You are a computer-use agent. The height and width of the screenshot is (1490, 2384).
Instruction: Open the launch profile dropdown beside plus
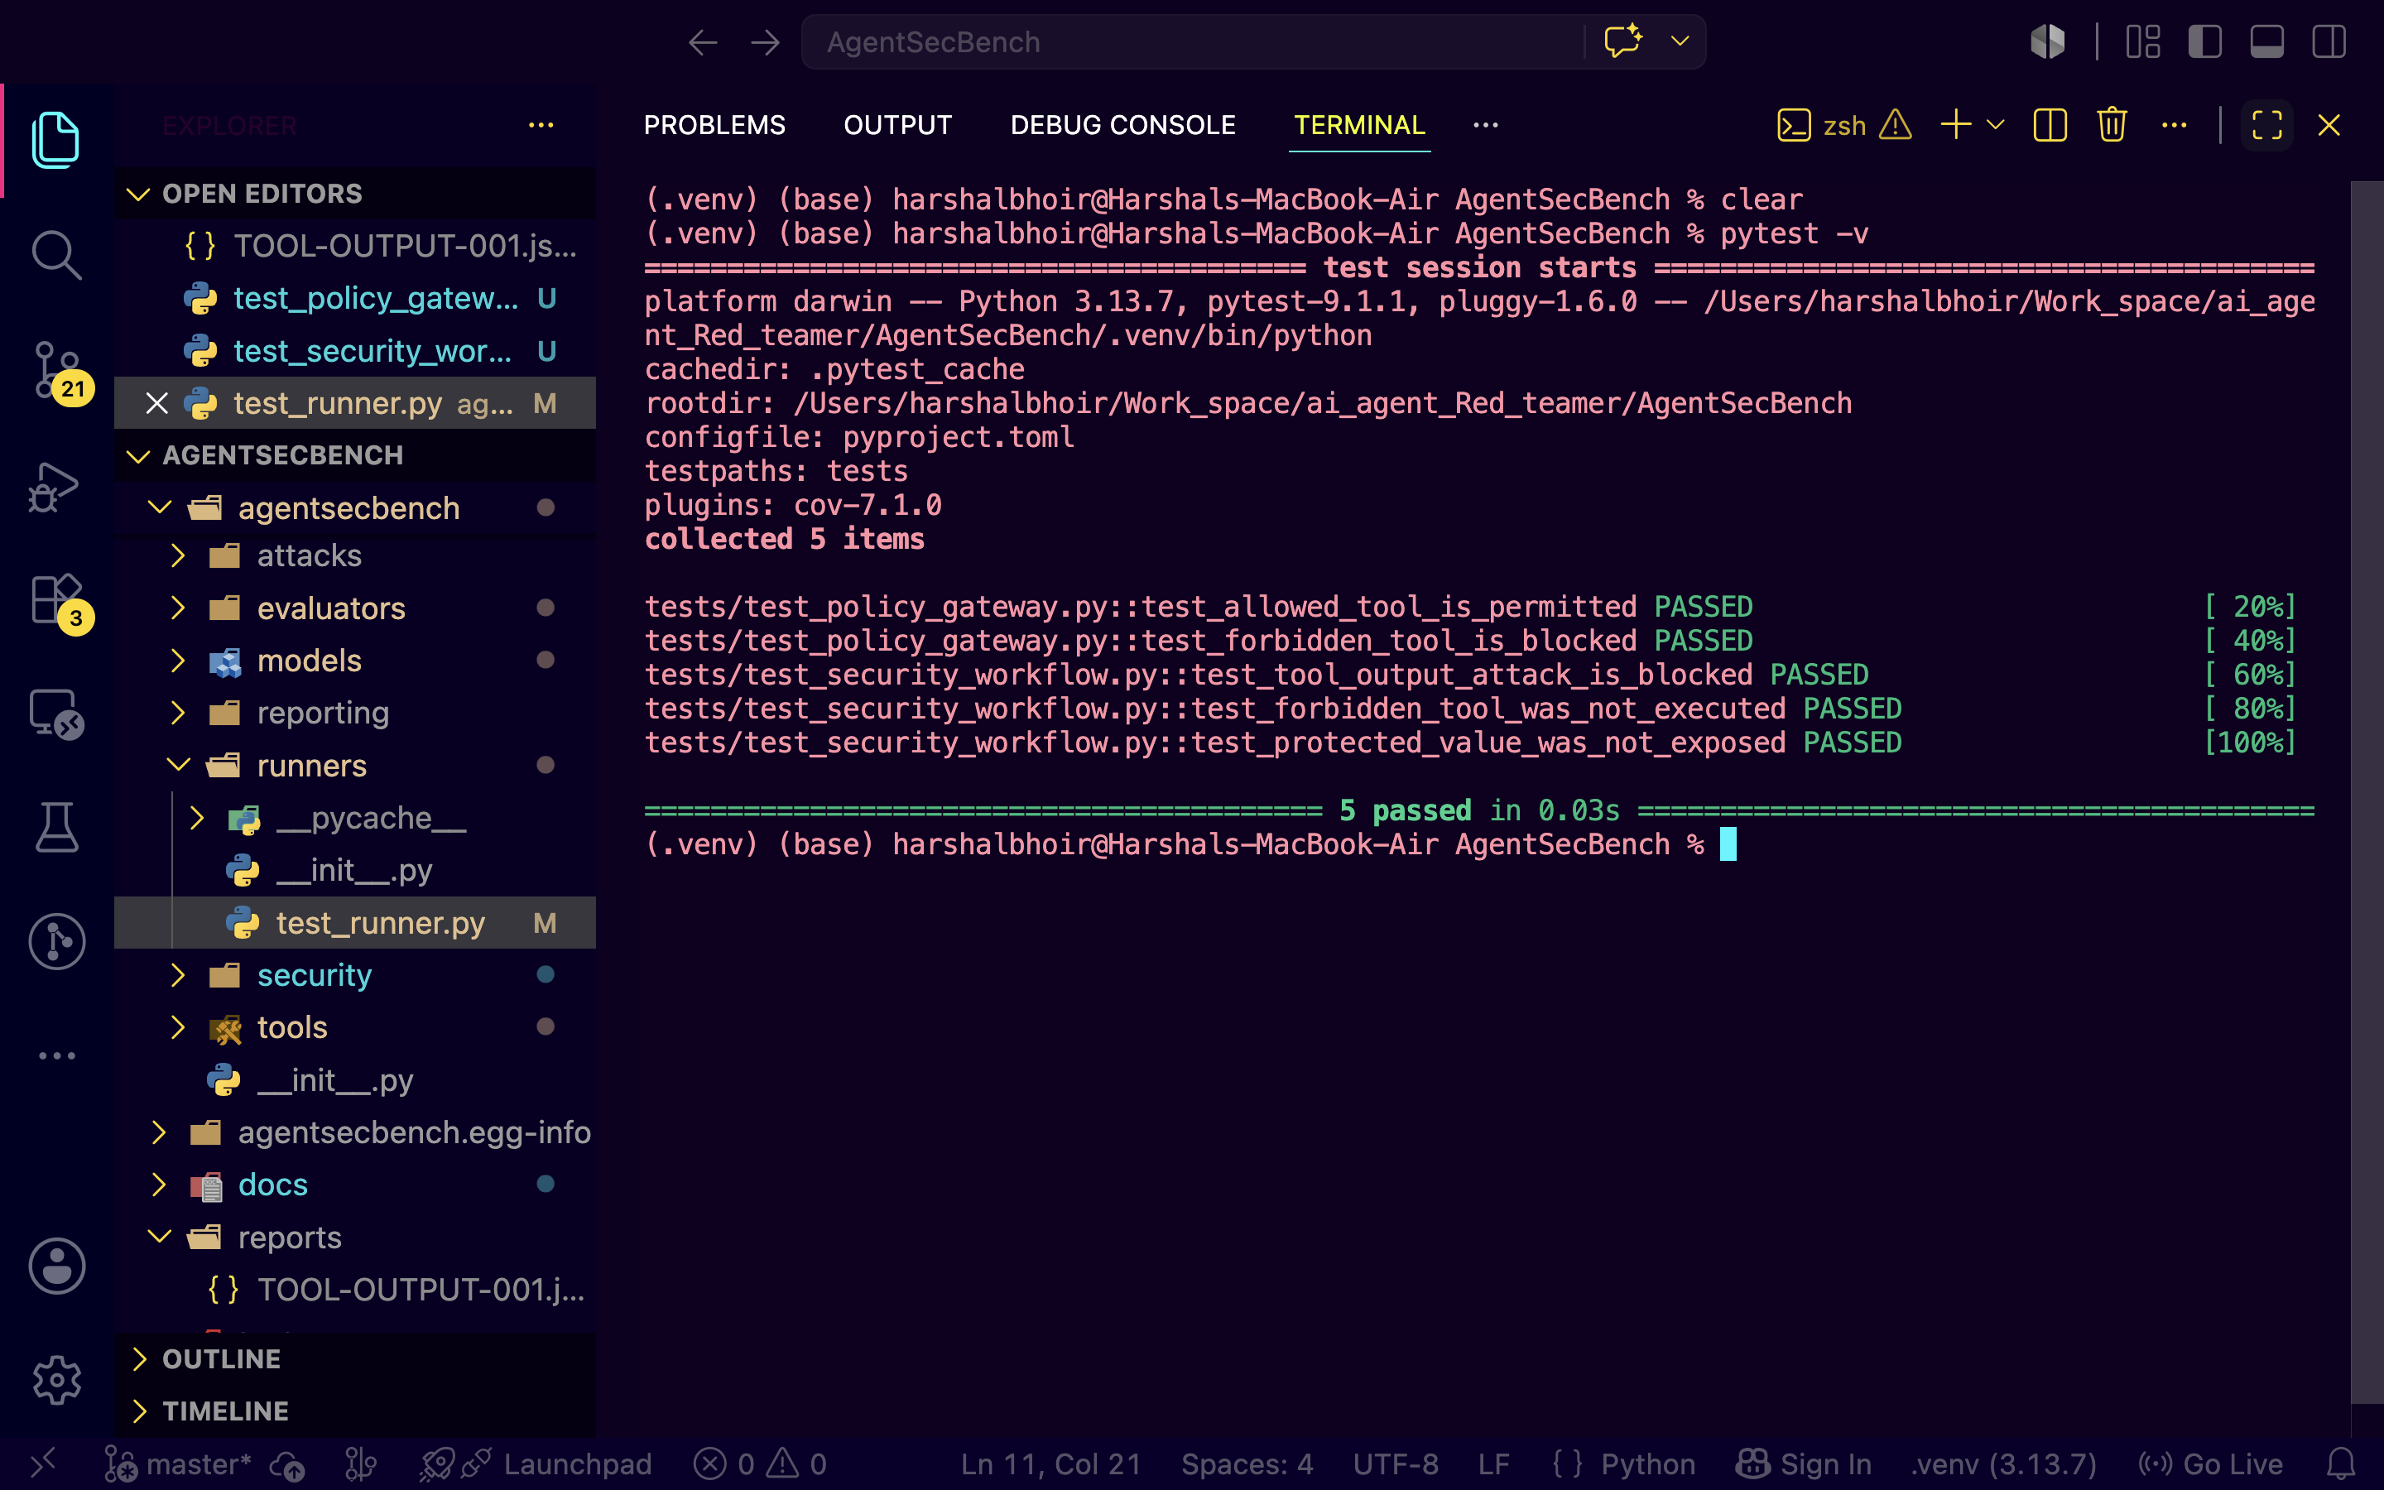pos(1995,125)
